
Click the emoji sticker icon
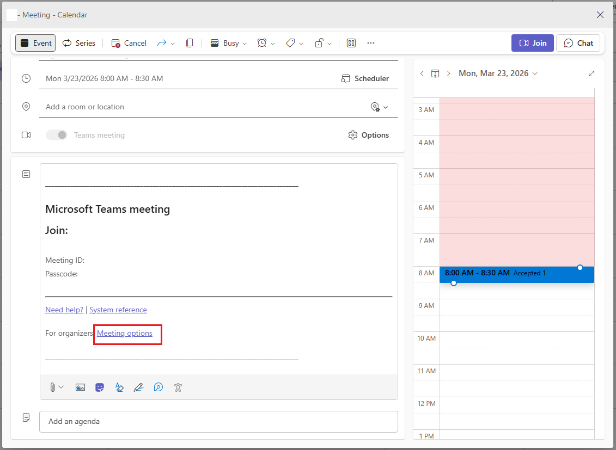point(100,387)
